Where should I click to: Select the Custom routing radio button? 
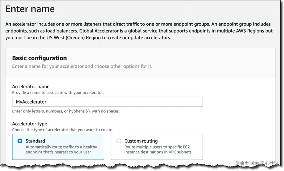coord(119,141)
